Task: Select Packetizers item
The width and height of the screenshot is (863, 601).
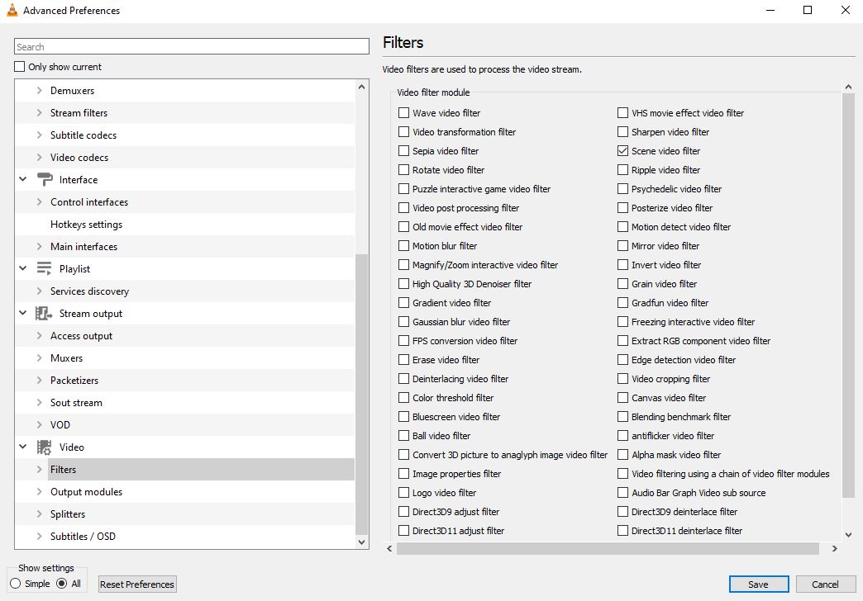Action: tap(74, 380)
